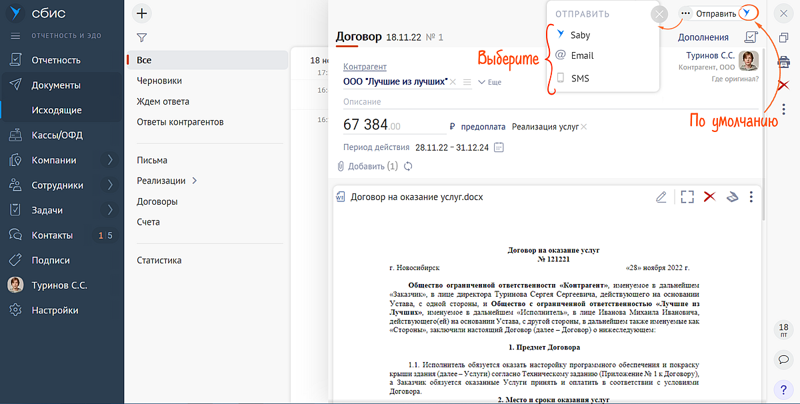Select Email in the send menu

[x=582, y=55]
